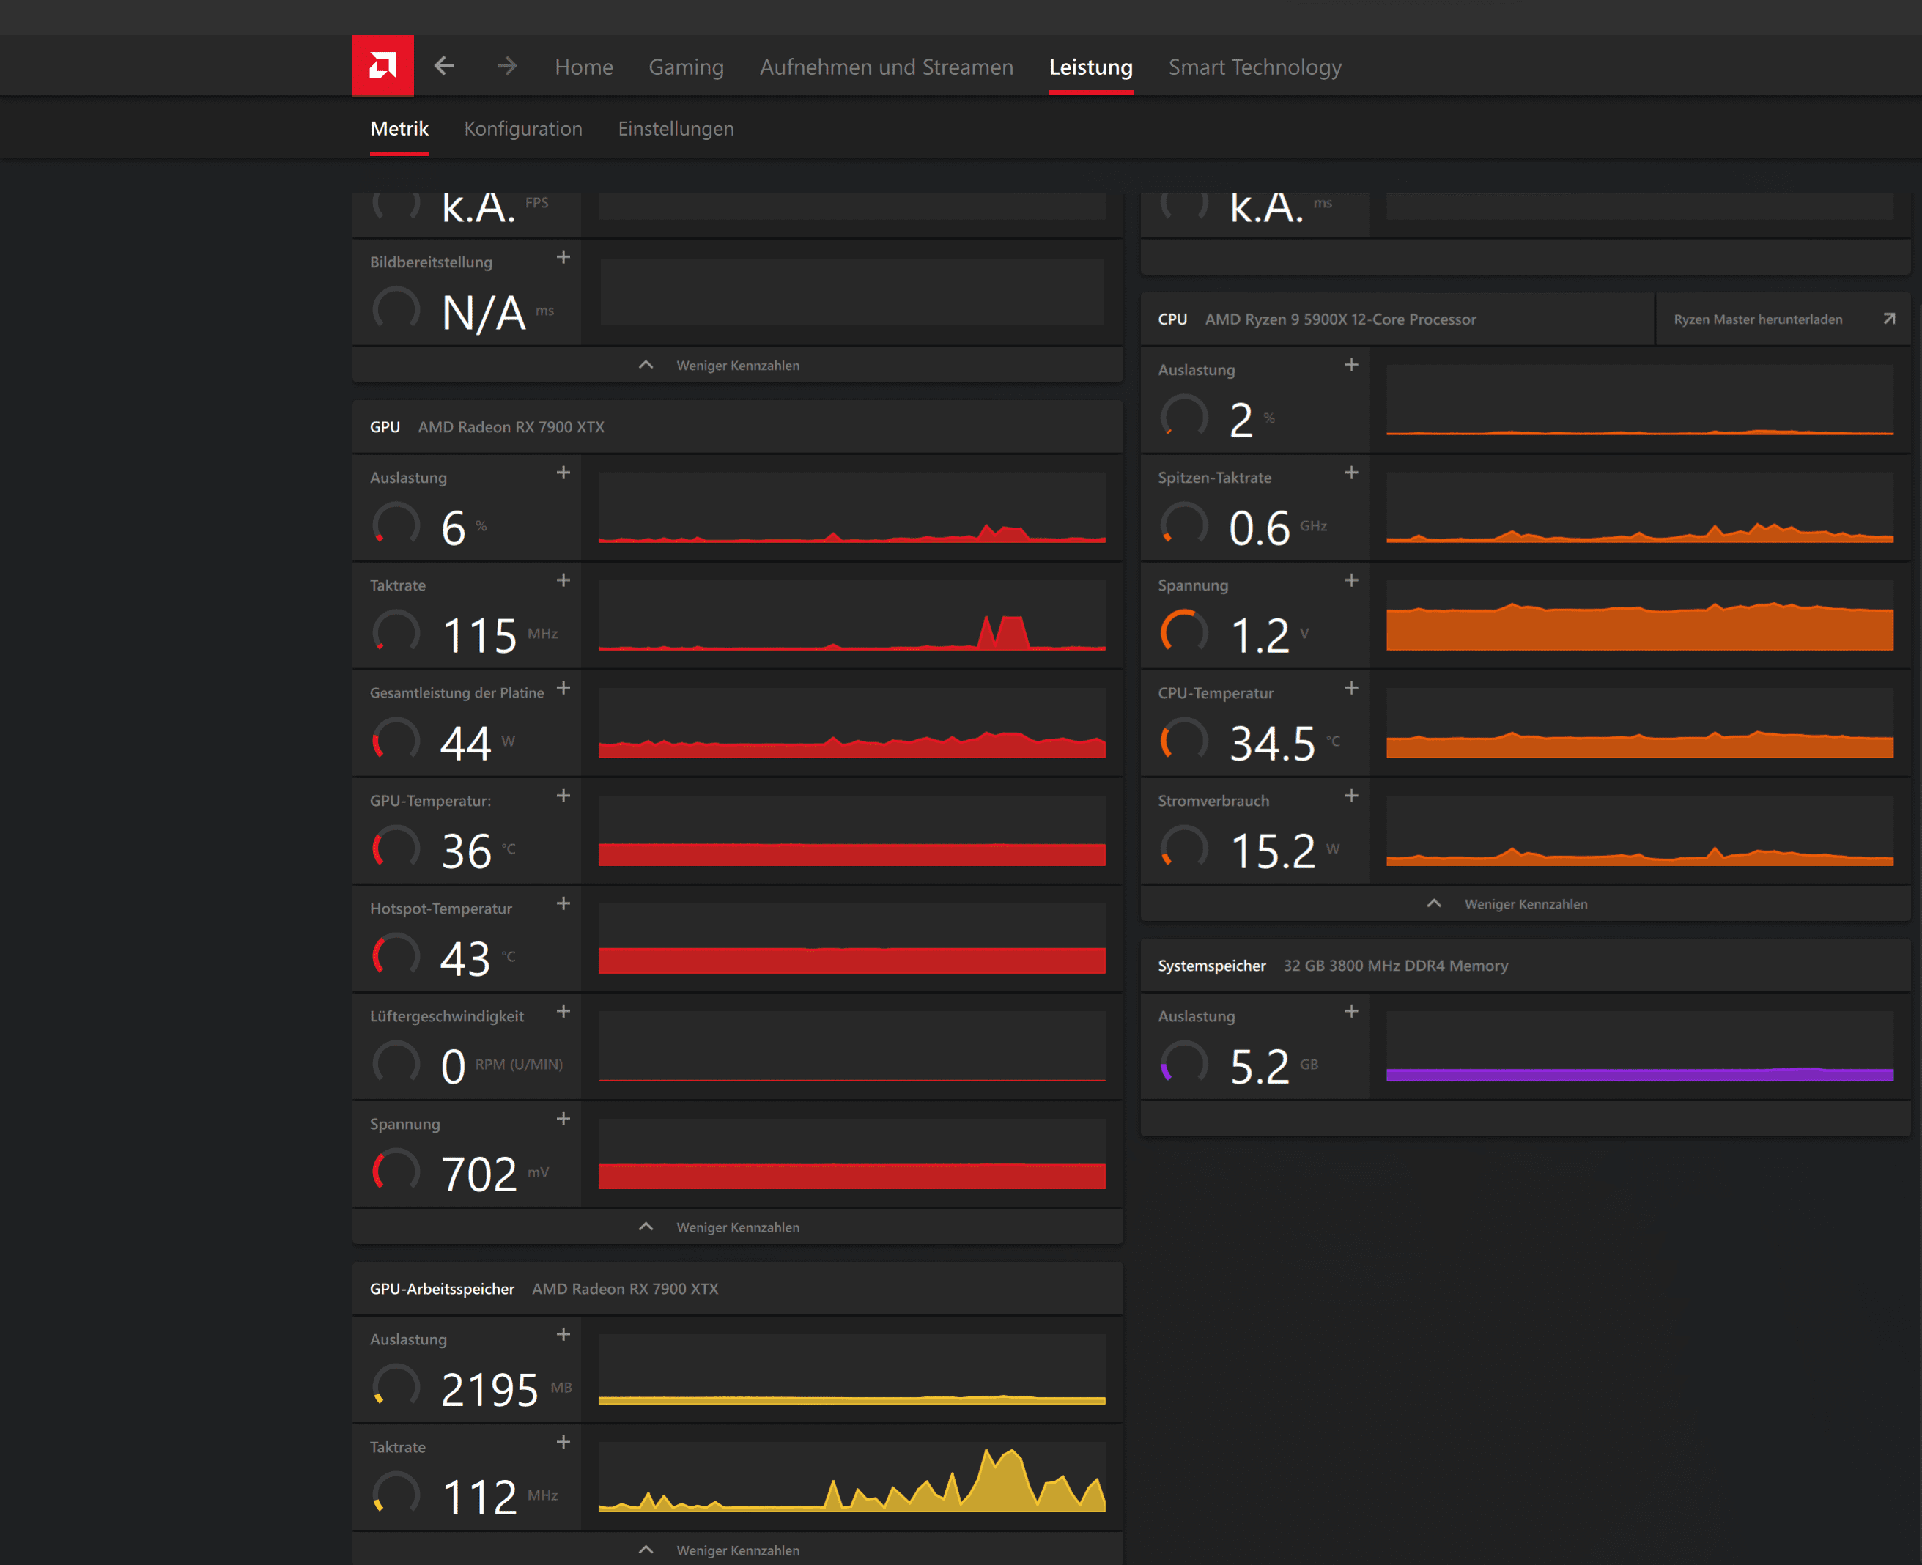
Task: Click plus icon for Hotspot-Temperatur
Action: [563, 903]
